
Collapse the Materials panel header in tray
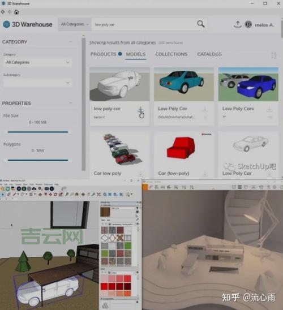point(119,205)
